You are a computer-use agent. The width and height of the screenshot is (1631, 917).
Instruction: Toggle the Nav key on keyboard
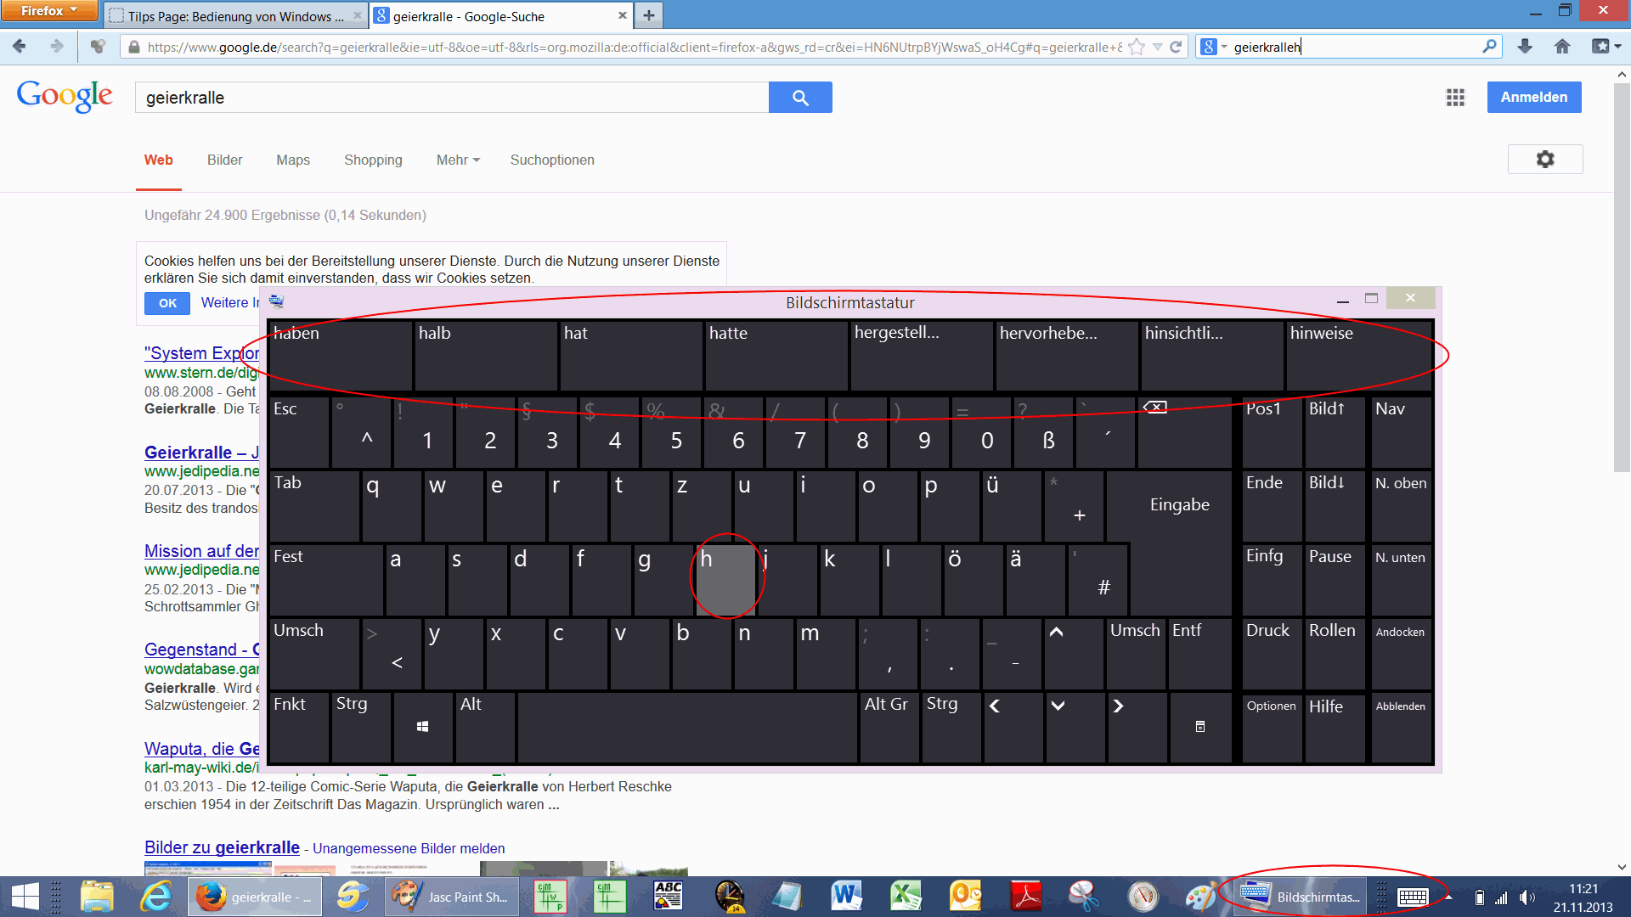[1400, 431]
